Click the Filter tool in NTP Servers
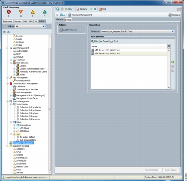 [x=95, y=41]
